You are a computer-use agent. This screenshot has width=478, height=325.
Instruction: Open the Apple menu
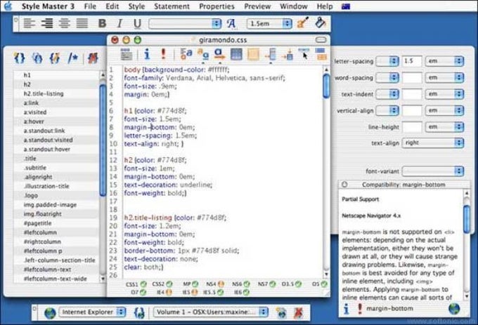coord(8,6)
